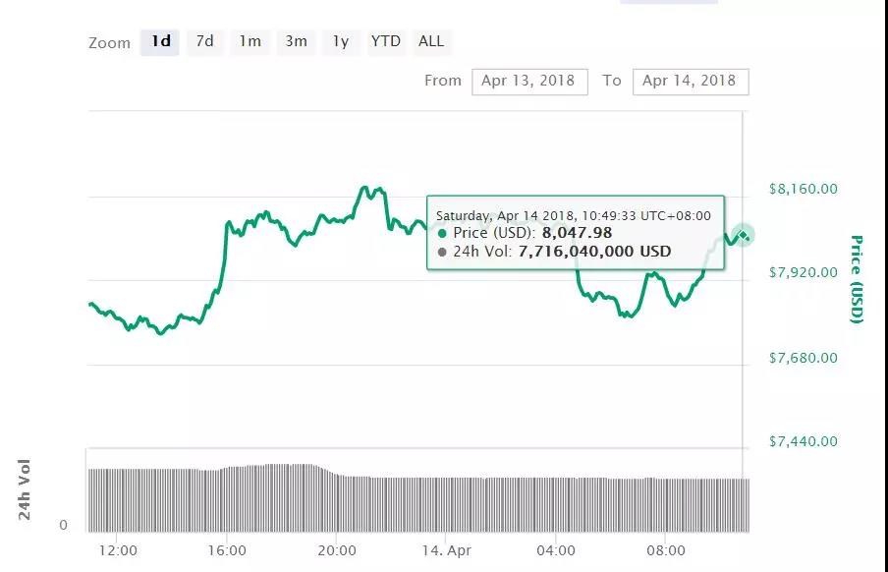Click the green Price (USD) dot in tooltip
The image size is (888, 572).
tap(442, 234)
